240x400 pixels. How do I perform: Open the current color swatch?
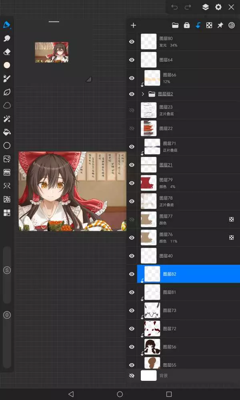pyautogui.click(x=7, y=65)
